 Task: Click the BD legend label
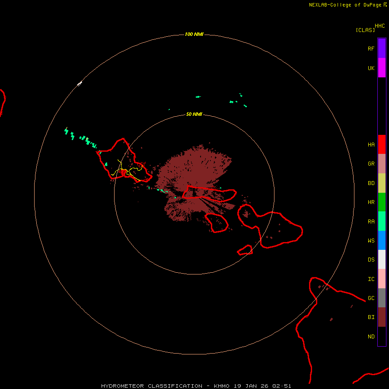371,183
